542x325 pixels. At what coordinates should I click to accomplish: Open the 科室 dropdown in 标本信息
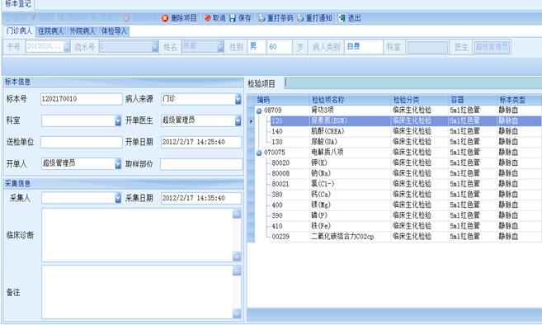pyautogui.click(x=118, y=120)
